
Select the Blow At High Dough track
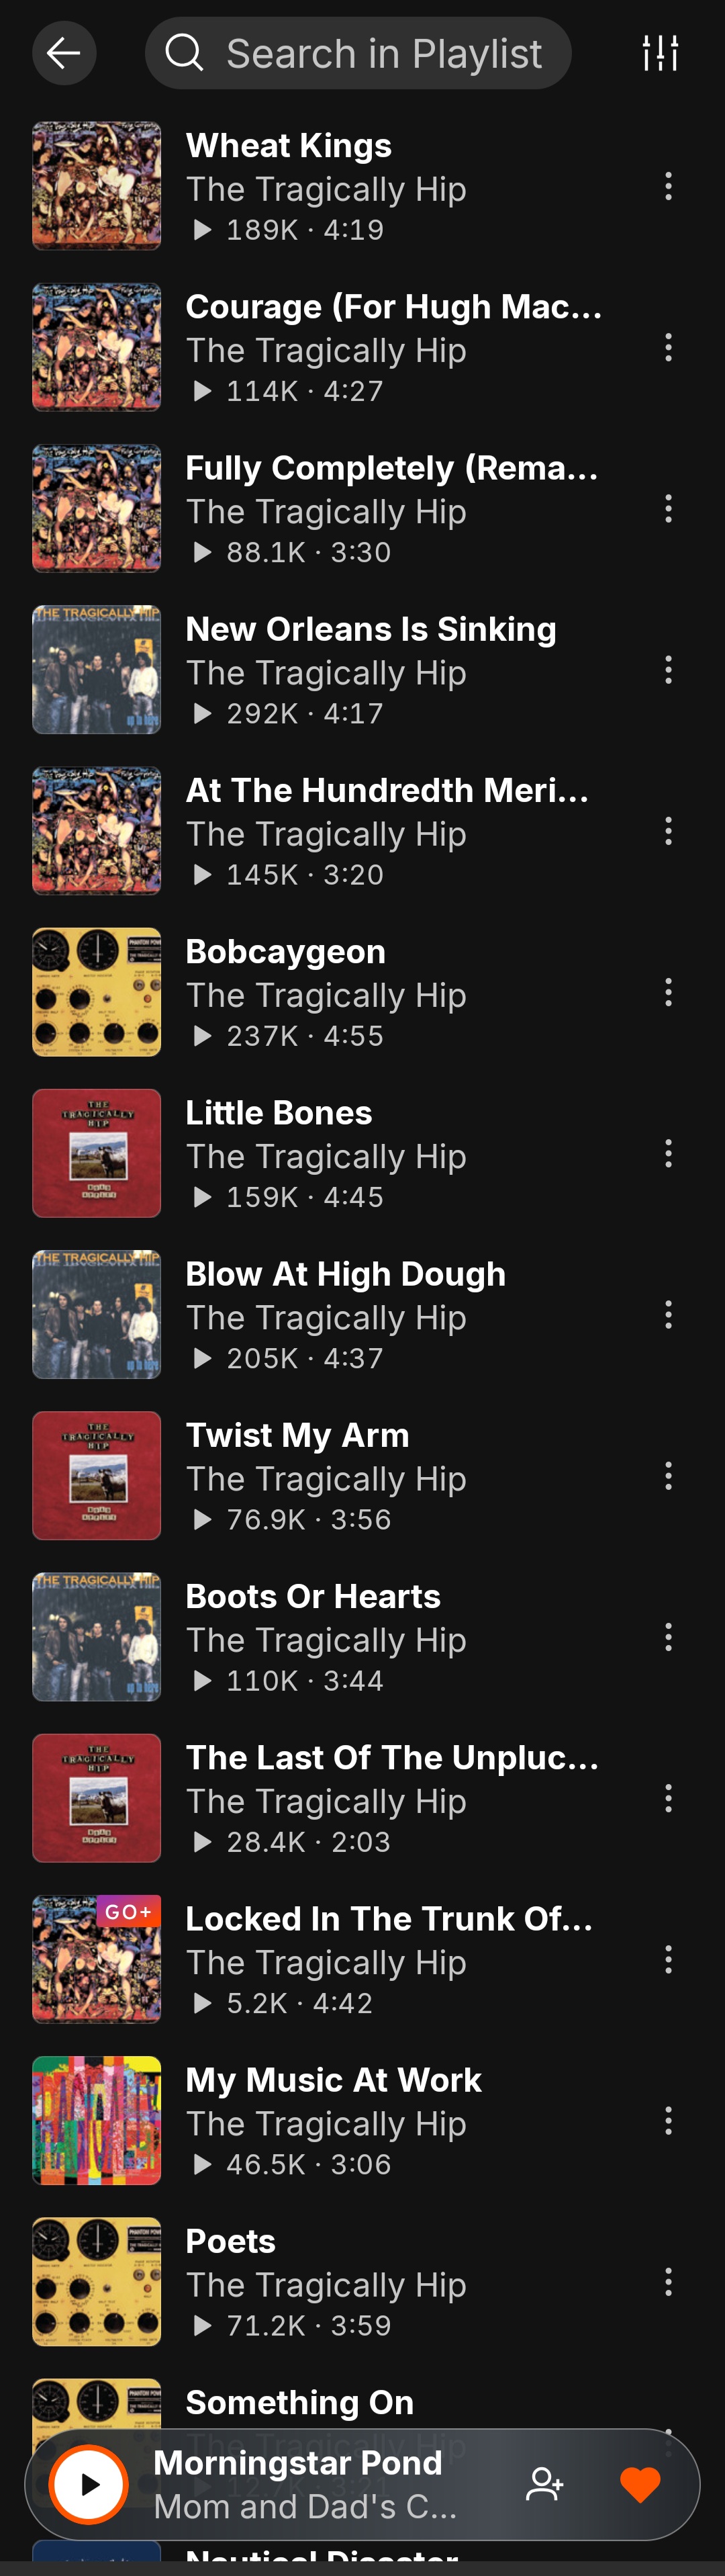point(362,1315)
